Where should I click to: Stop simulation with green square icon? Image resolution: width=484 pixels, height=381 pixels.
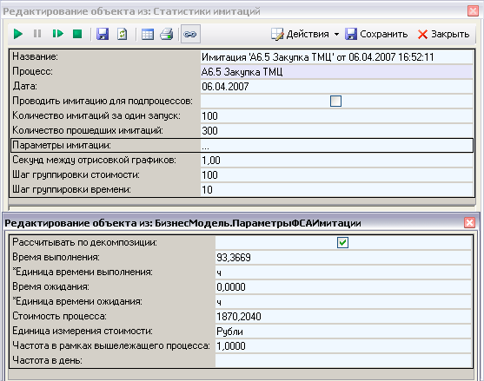pos(77,34)
